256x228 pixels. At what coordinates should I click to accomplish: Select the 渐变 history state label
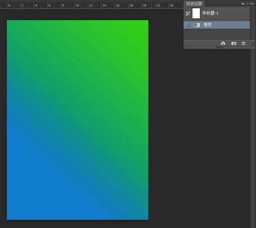pyautogui.click(x=208, y=25)
